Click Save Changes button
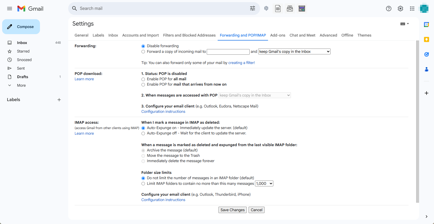Screen dimensions: 434x224 pos(233,210)
